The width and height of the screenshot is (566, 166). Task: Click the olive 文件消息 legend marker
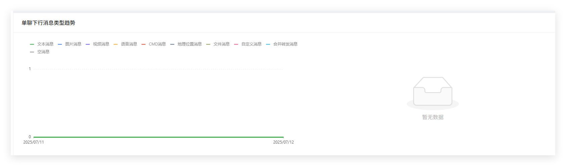coord(208,44)
